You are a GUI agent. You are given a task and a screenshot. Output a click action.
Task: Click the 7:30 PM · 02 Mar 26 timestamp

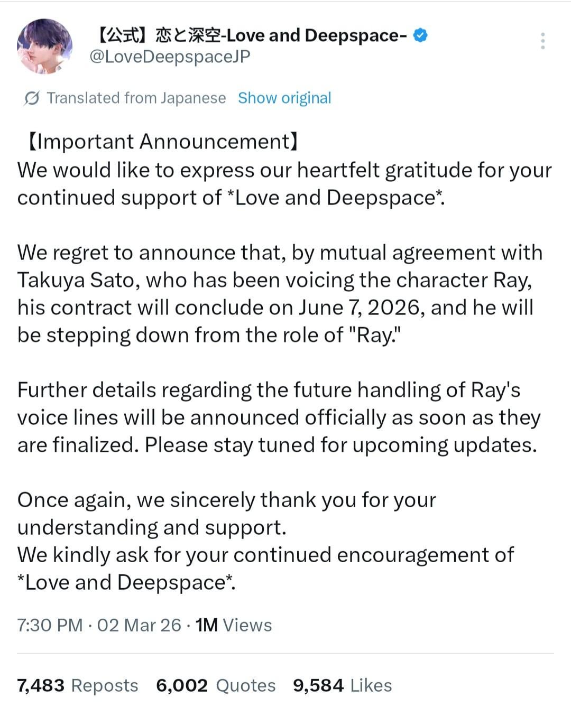click(99, 625)
